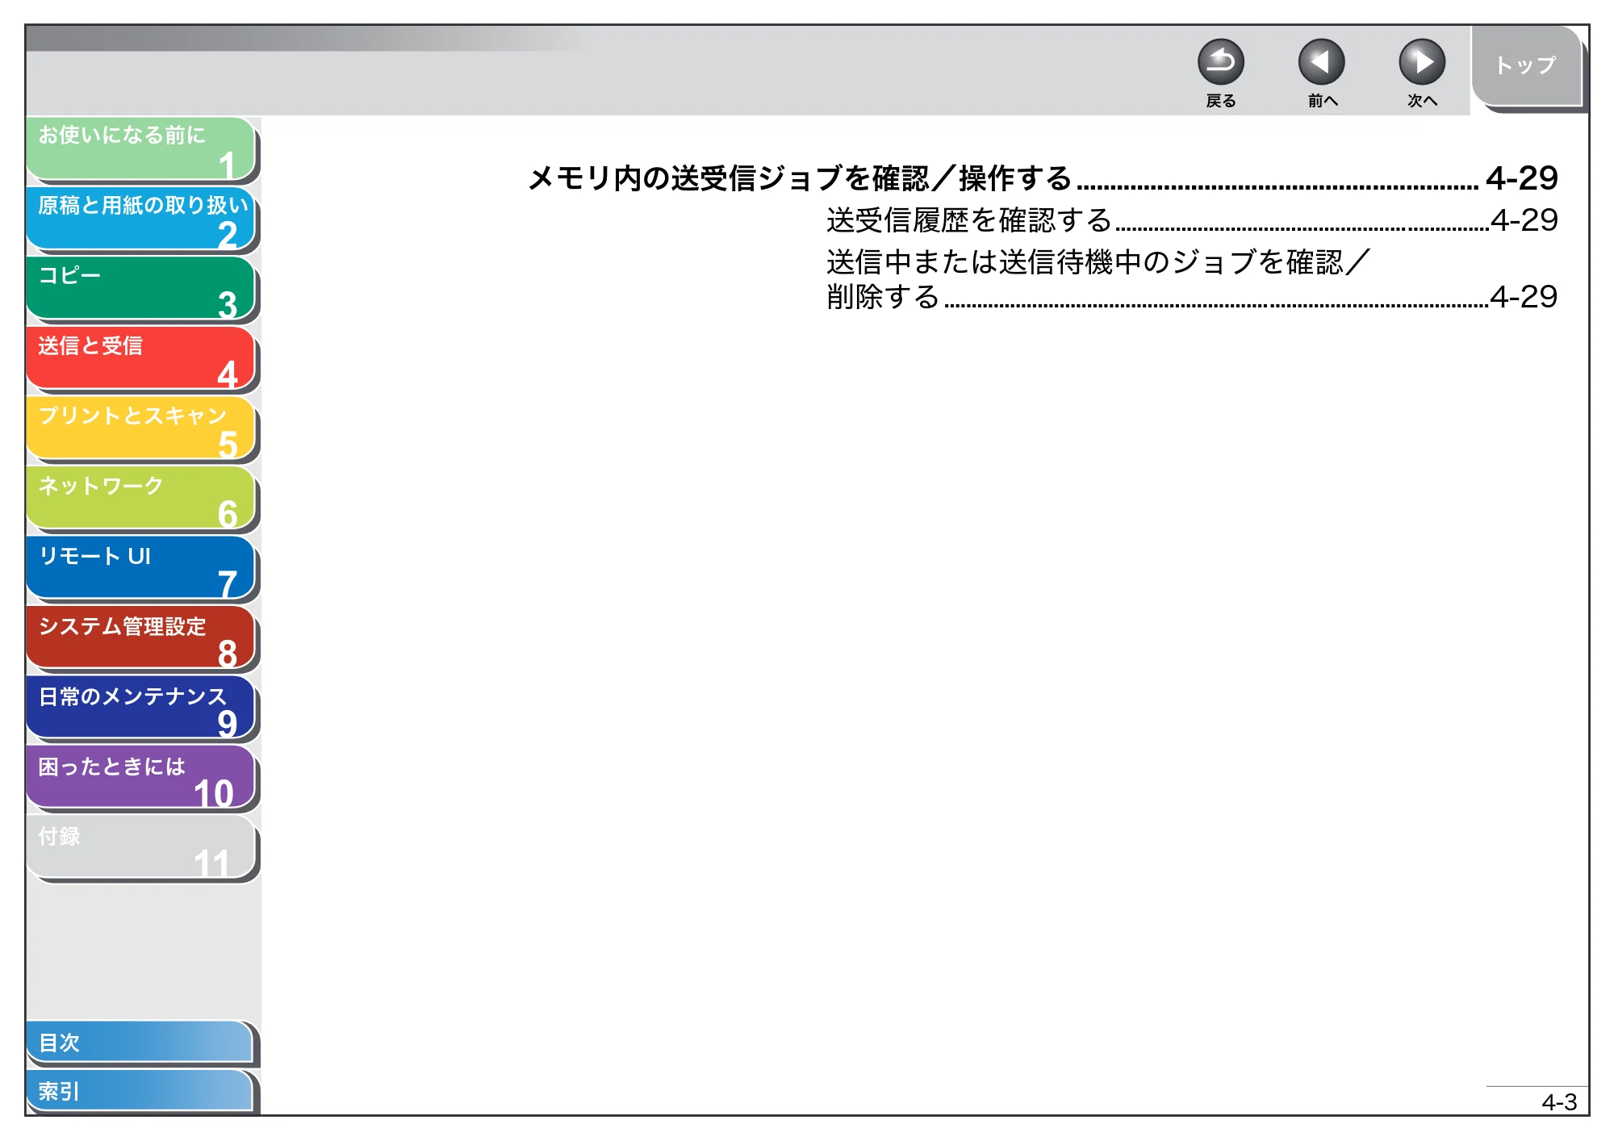Open システム管理設定 chapter 8 tab
Viewport: 1614px width, 1141px height.
click(141, 637)
